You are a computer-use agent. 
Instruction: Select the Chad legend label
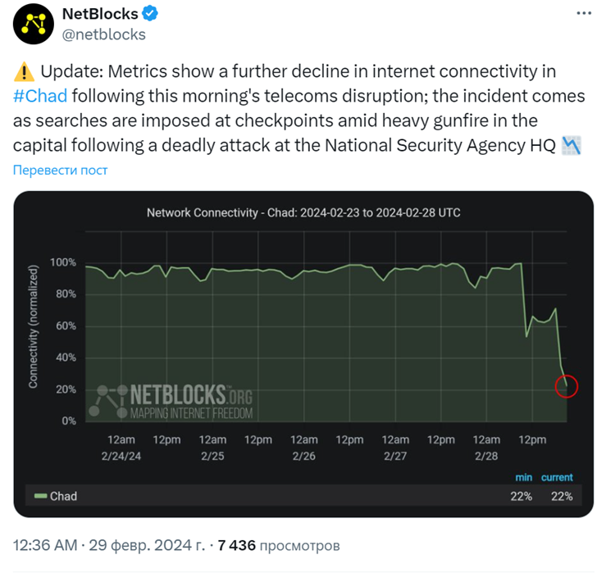coord(63,496)
